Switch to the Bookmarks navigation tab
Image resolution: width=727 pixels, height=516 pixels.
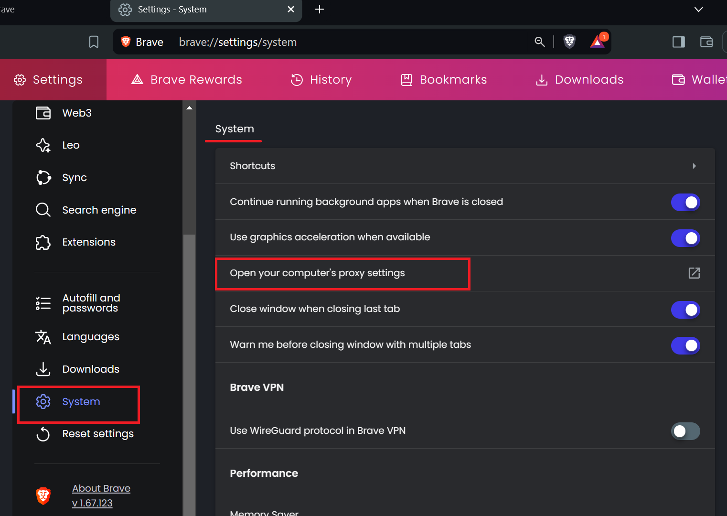pyautogui.click(x=444, y=80)
